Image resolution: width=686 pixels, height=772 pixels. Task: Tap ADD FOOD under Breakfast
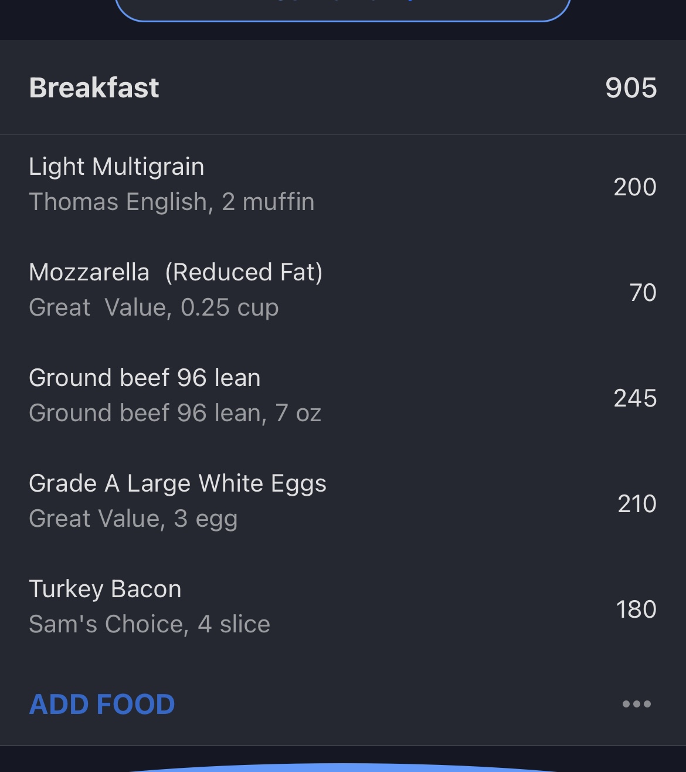click(x=102, y=705)
